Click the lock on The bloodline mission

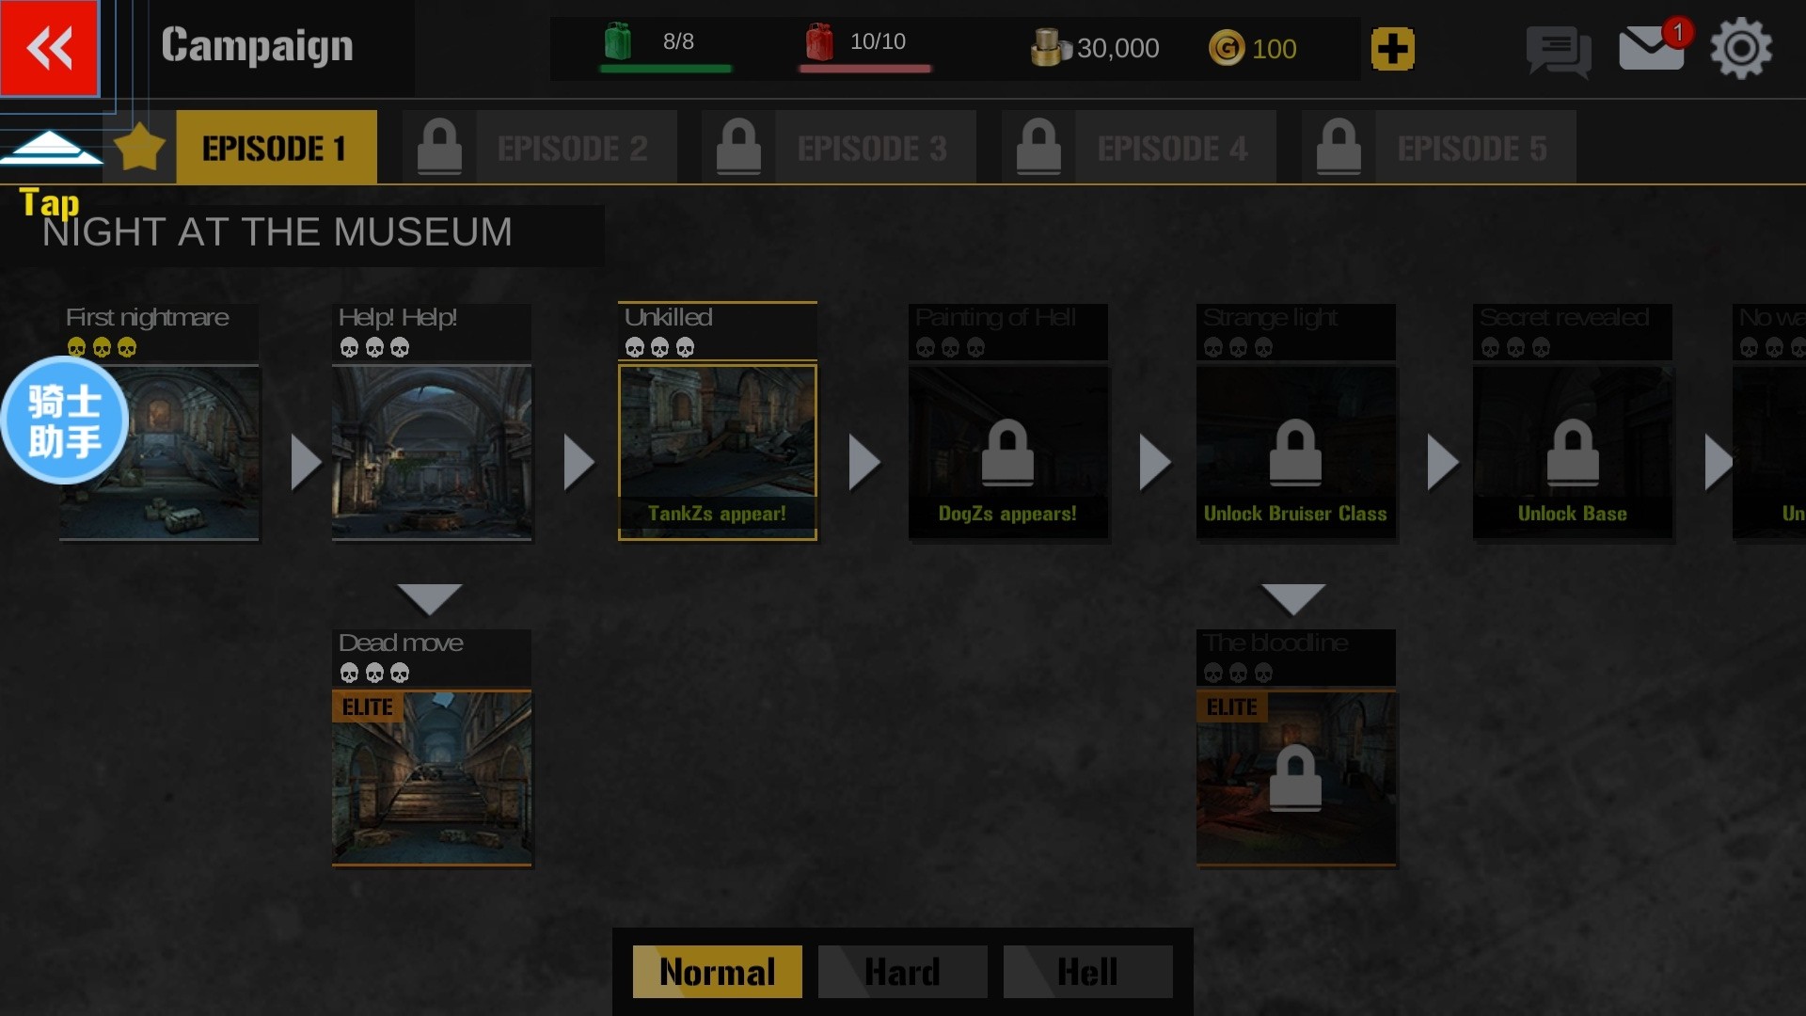click(x=1295, y=777)
